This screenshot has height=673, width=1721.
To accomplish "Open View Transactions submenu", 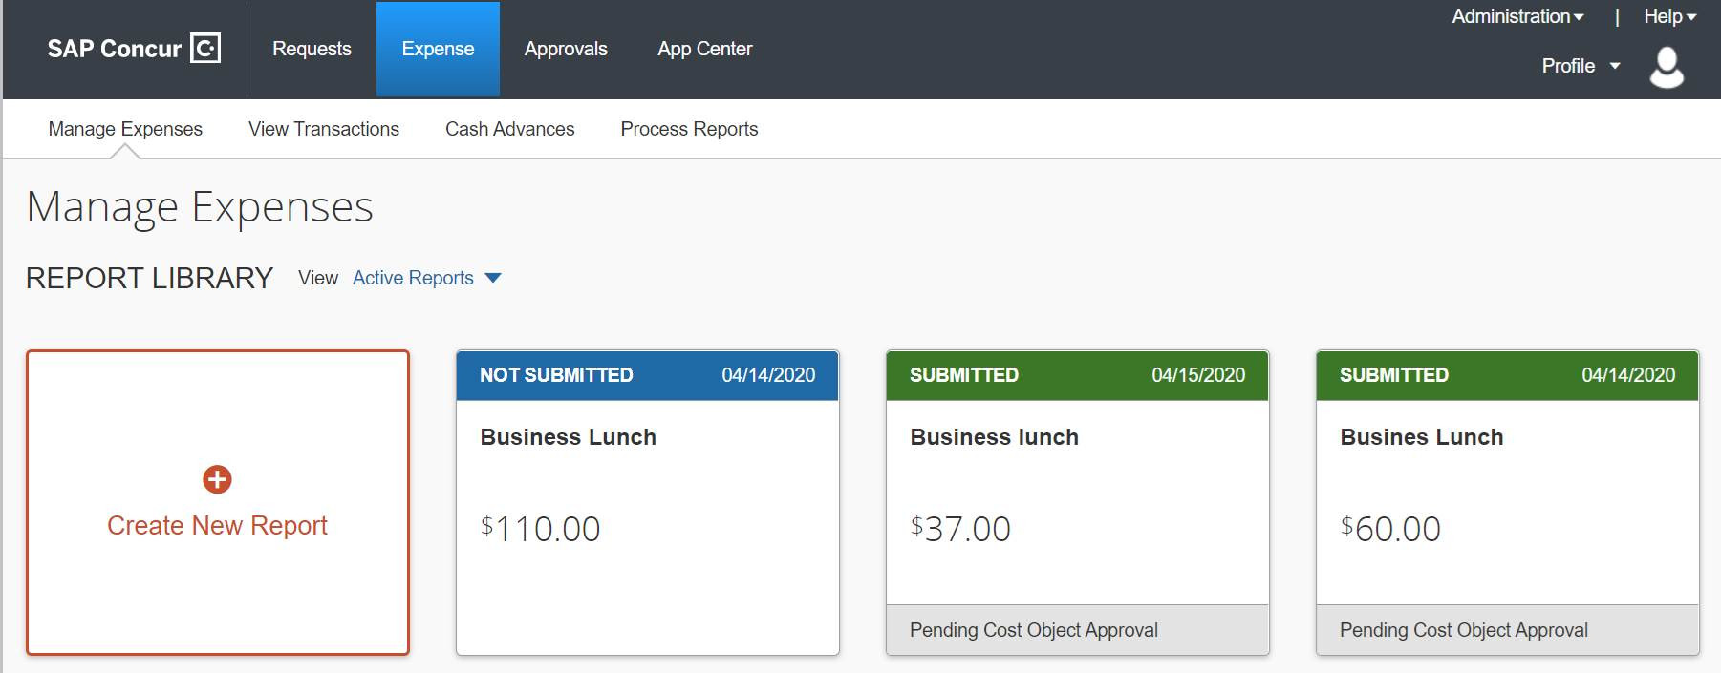I will point(324,129).
